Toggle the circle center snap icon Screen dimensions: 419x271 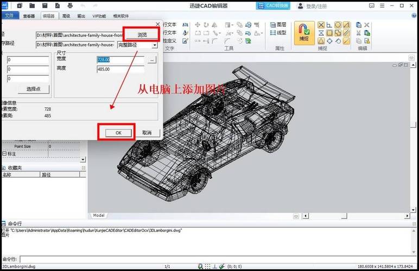click(x=338, y=25)
